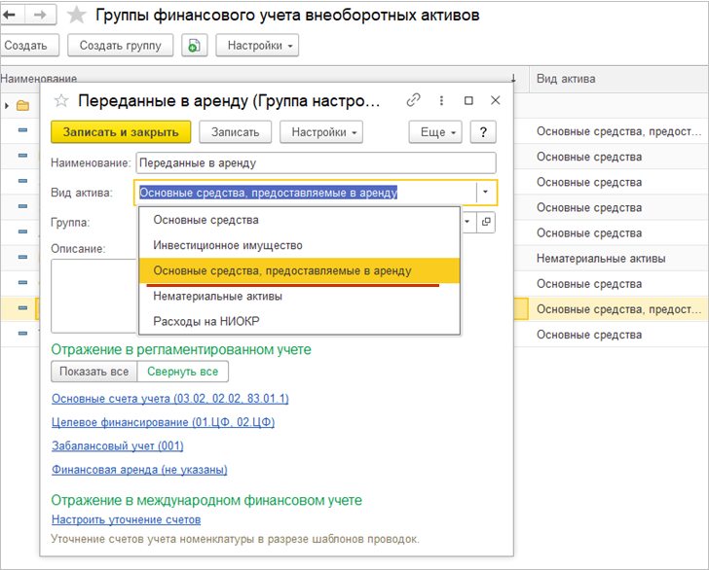This screenshot has height=570, width=709.
Task: Click into the Наименование text field
Action: click(316, 163)
